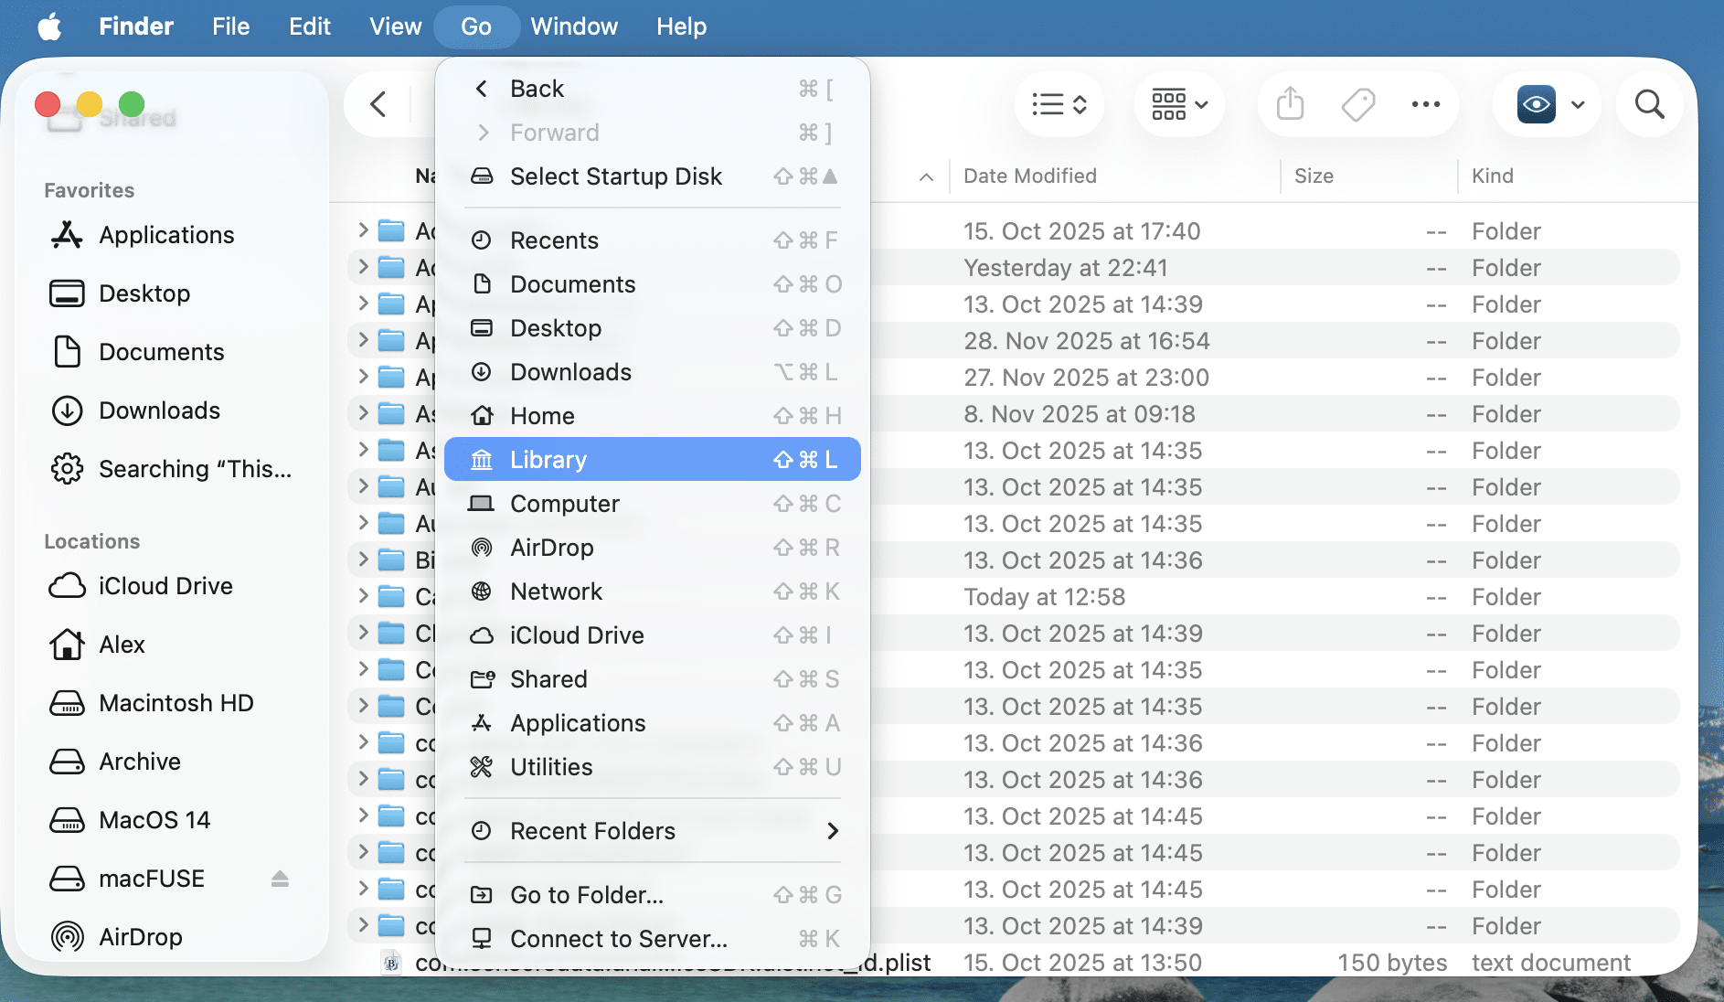Select Macintosh HD in sidebar

pos(172,703)
